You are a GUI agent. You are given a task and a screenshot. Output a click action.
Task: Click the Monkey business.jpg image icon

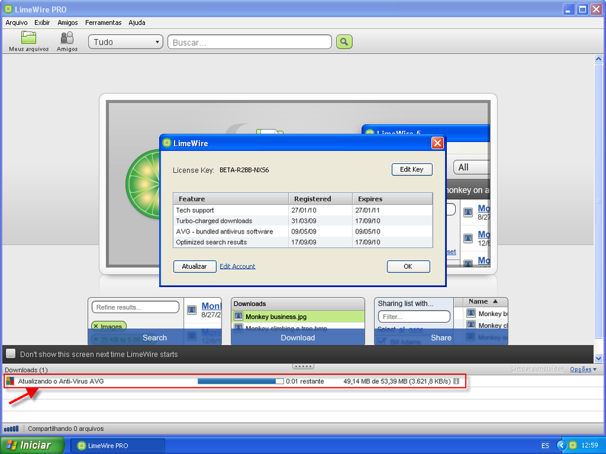pos(238,317)
